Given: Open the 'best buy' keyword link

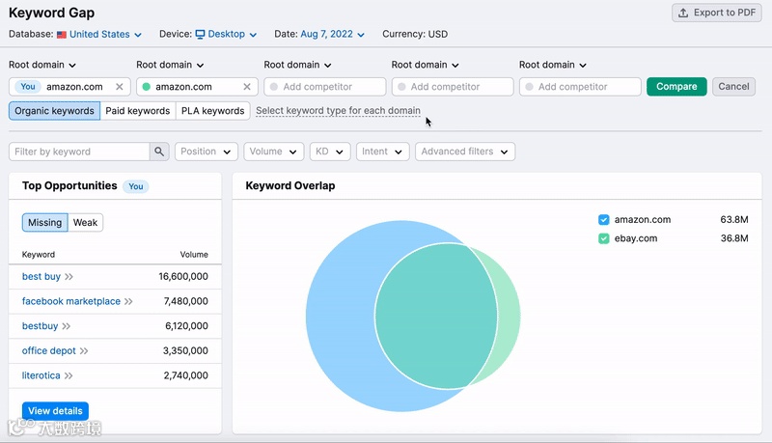Looking at the screenshot, I should click(41, 277).
